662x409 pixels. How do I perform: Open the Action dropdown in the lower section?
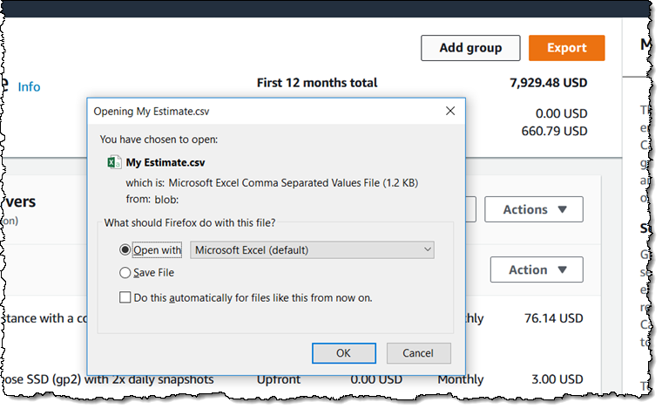536,269
